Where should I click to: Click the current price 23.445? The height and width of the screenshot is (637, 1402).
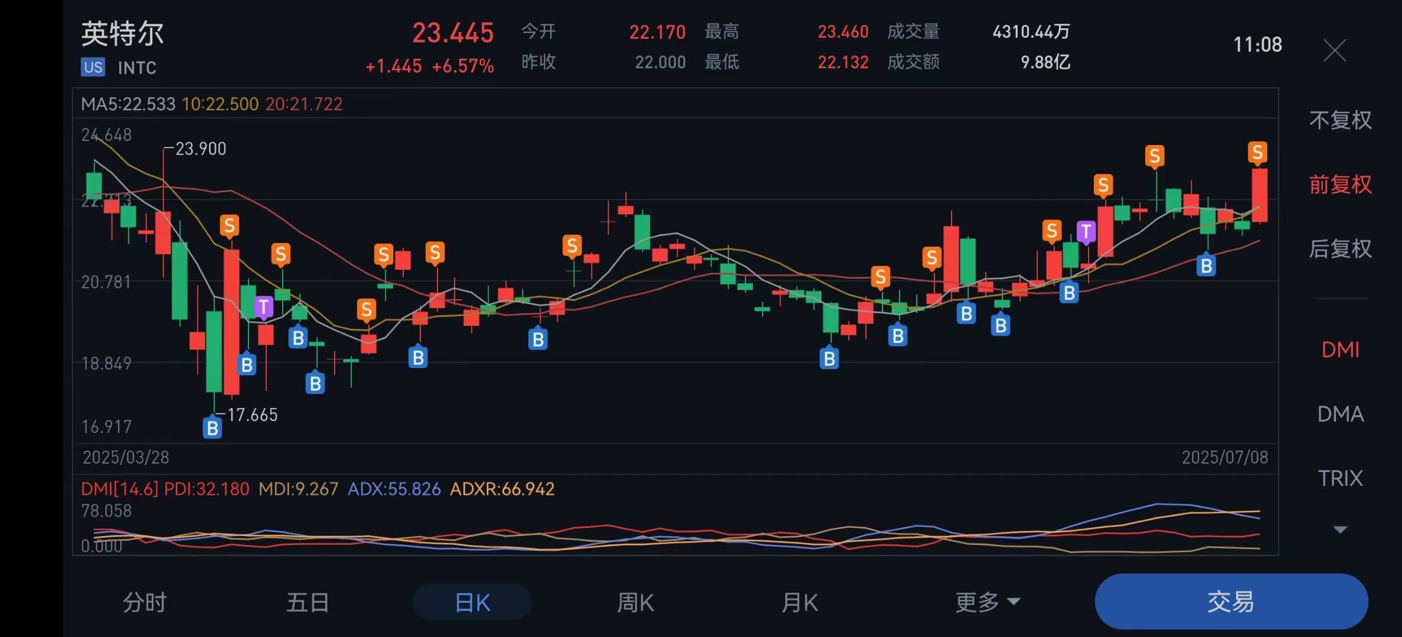click(x=453, y=33)
